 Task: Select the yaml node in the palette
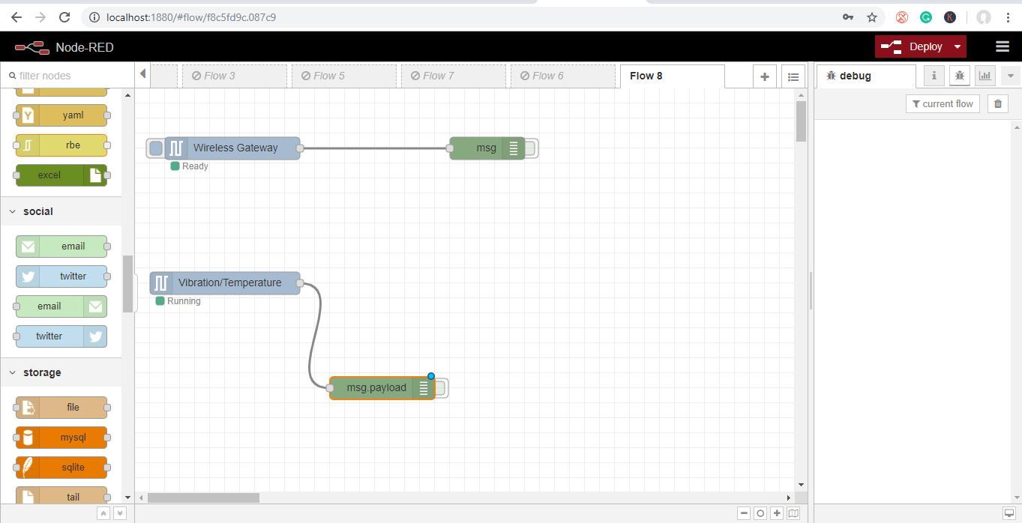[x=61, y=115]
